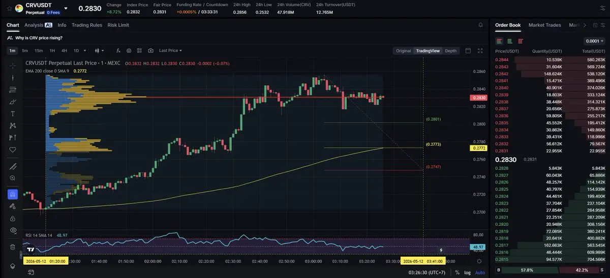Click the trash icon to remove drawings
The image size is (610, 278).
point(13,247)
